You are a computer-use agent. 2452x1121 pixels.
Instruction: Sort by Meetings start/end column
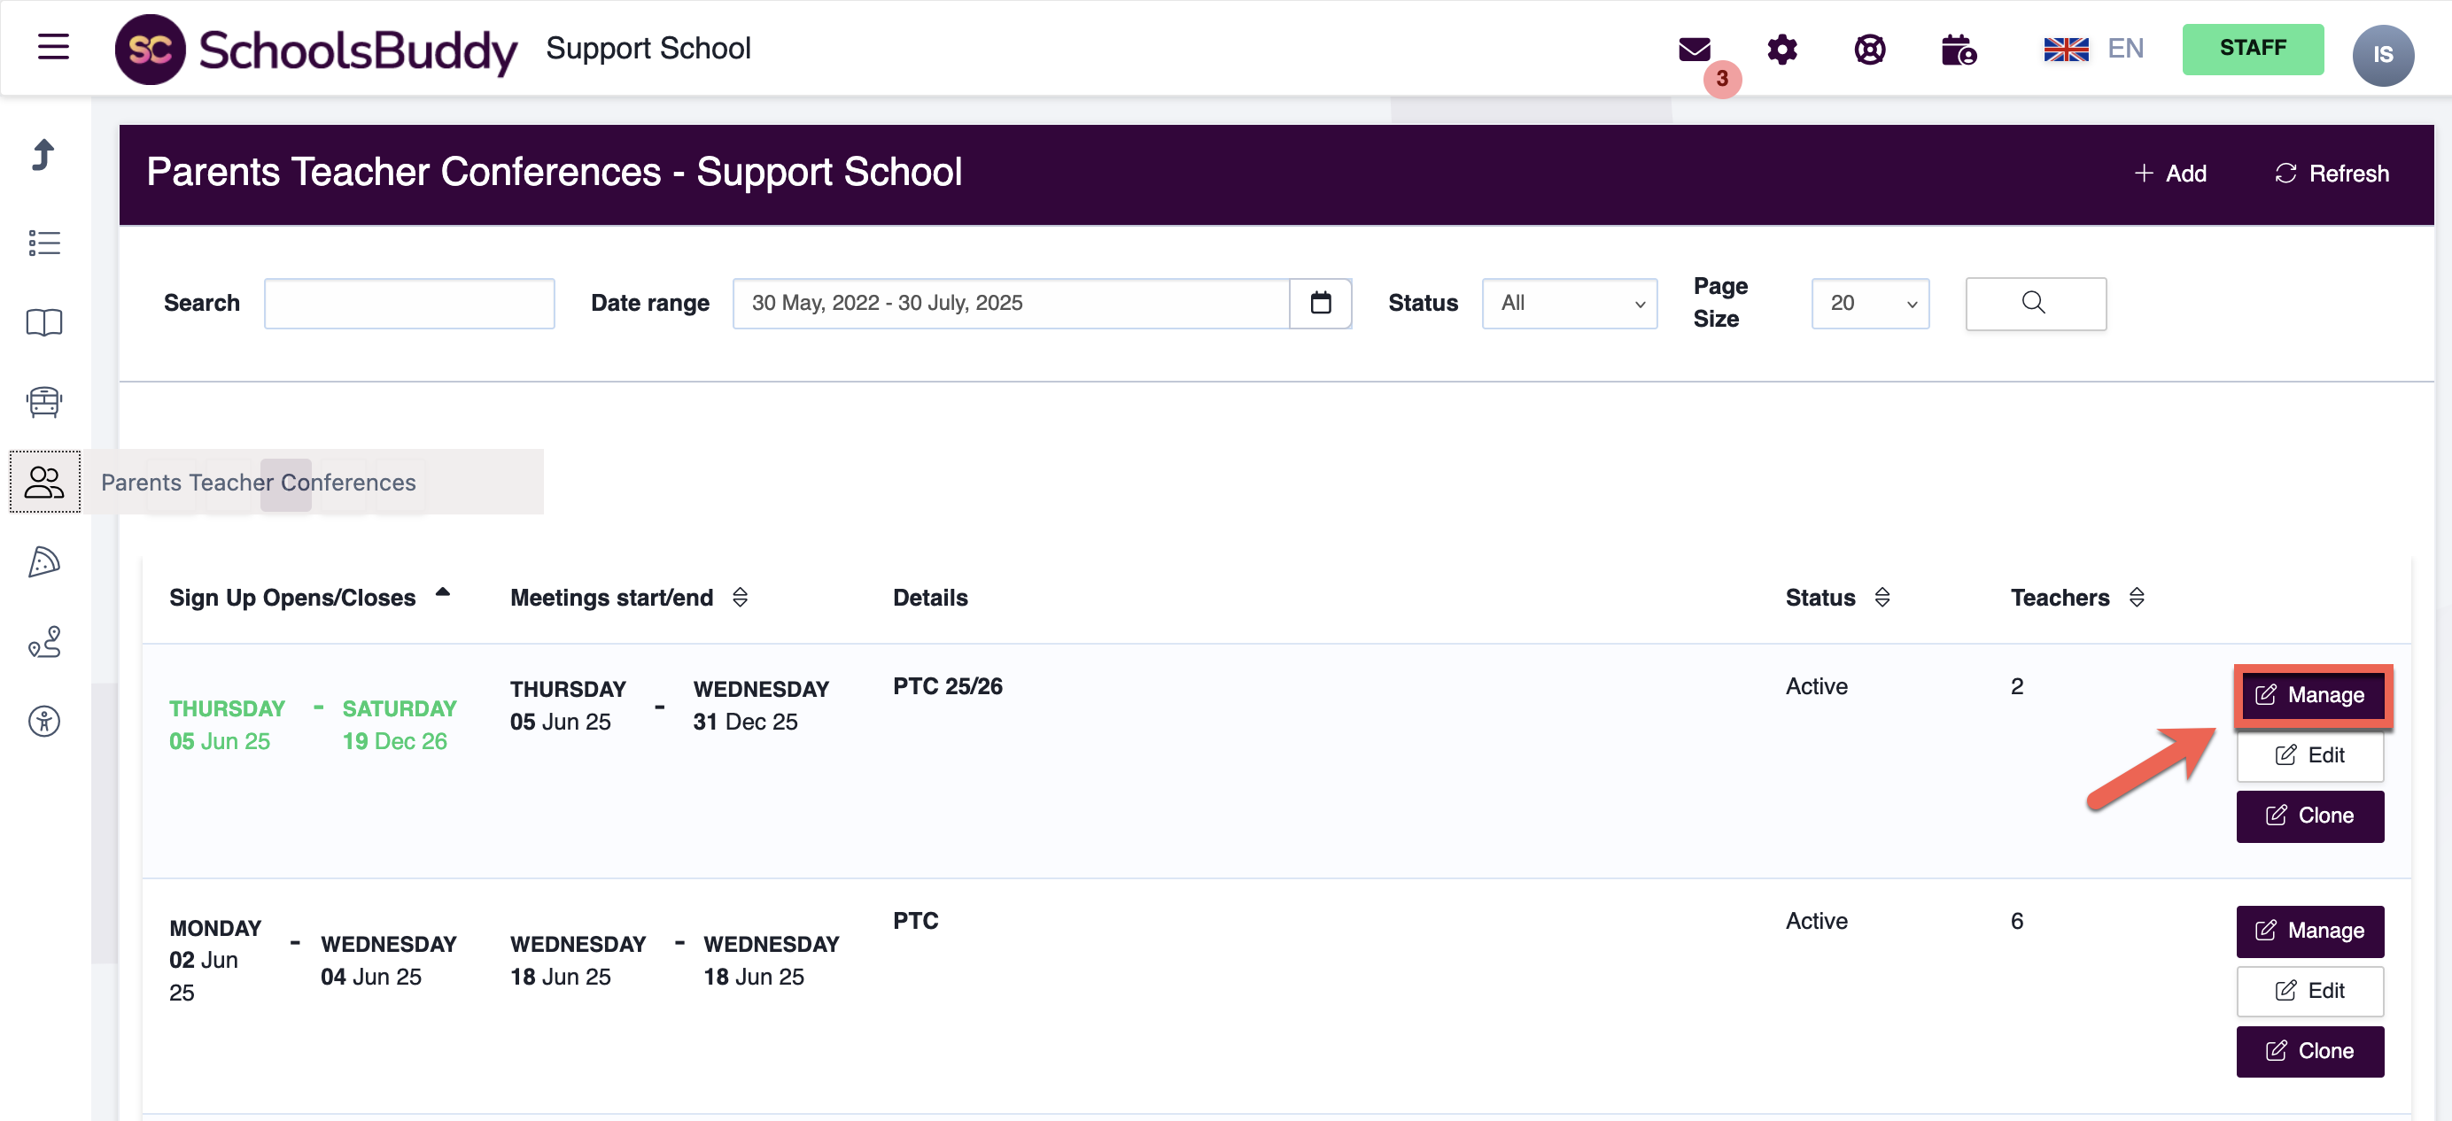coord(611,598)
